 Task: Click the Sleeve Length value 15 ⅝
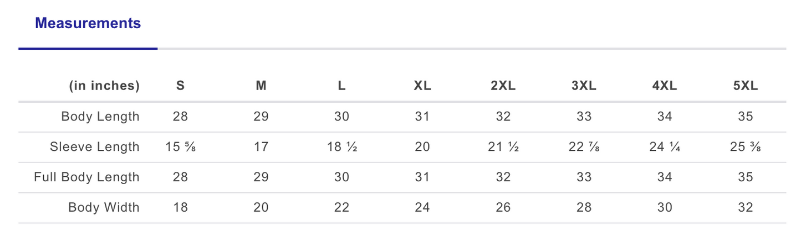point(180,147)
